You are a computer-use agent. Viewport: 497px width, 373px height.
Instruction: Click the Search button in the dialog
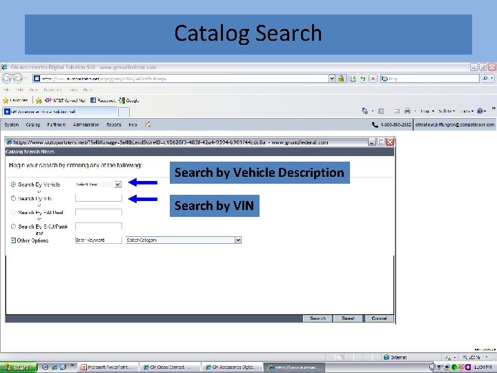318,318
